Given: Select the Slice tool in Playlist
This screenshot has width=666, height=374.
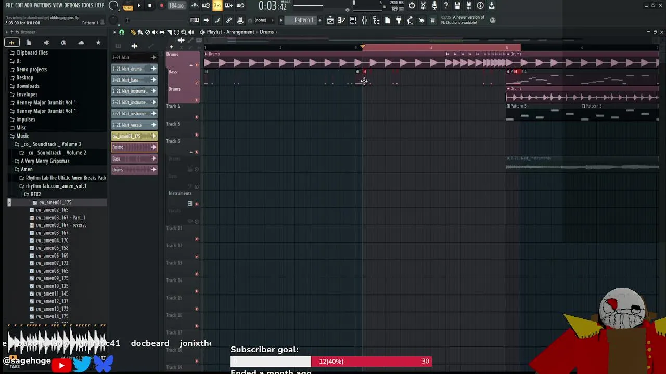Looking at the screenshot, I should pos(169,32).
